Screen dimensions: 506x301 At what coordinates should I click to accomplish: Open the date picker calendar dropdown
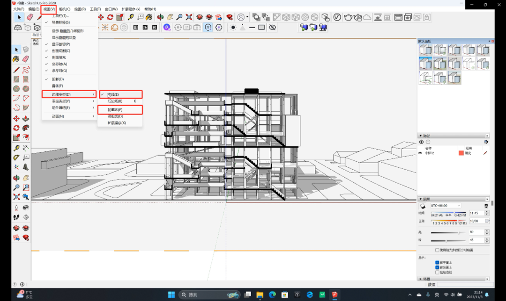(487, 221)
